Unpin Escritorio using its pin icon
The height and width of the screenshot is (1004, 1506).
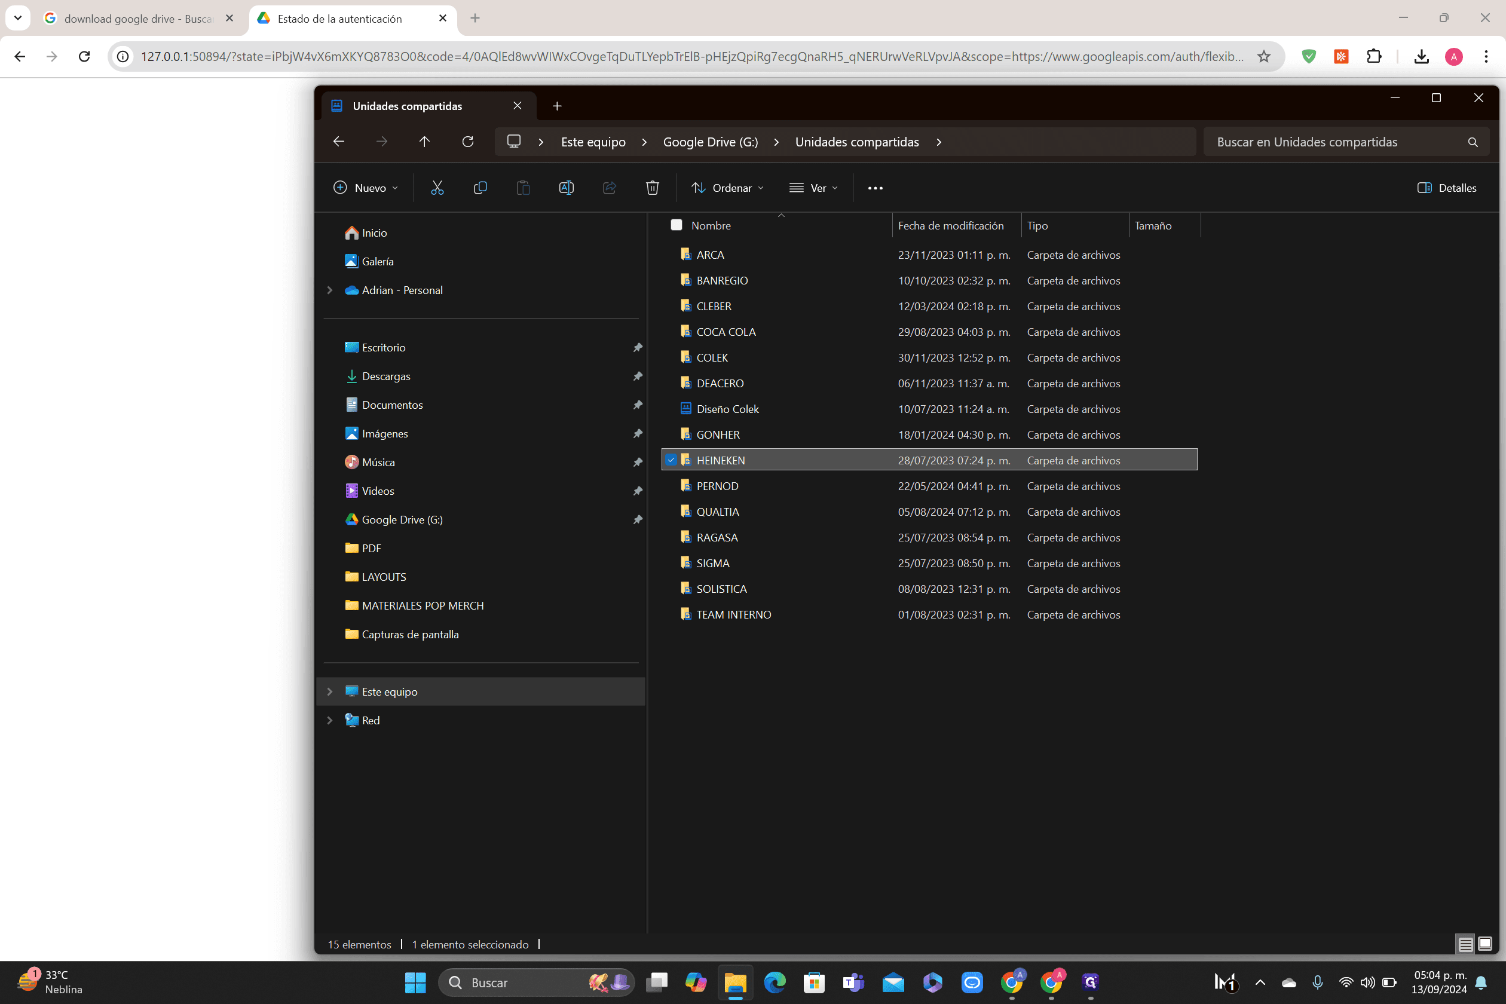coord(638,347)
